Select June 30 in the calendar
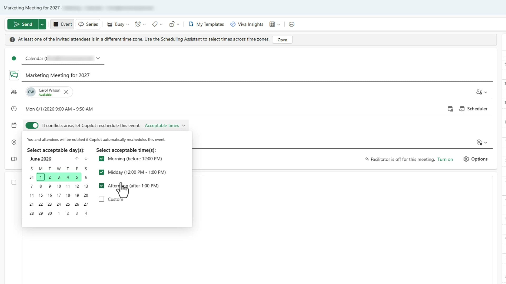 point(50,213)
